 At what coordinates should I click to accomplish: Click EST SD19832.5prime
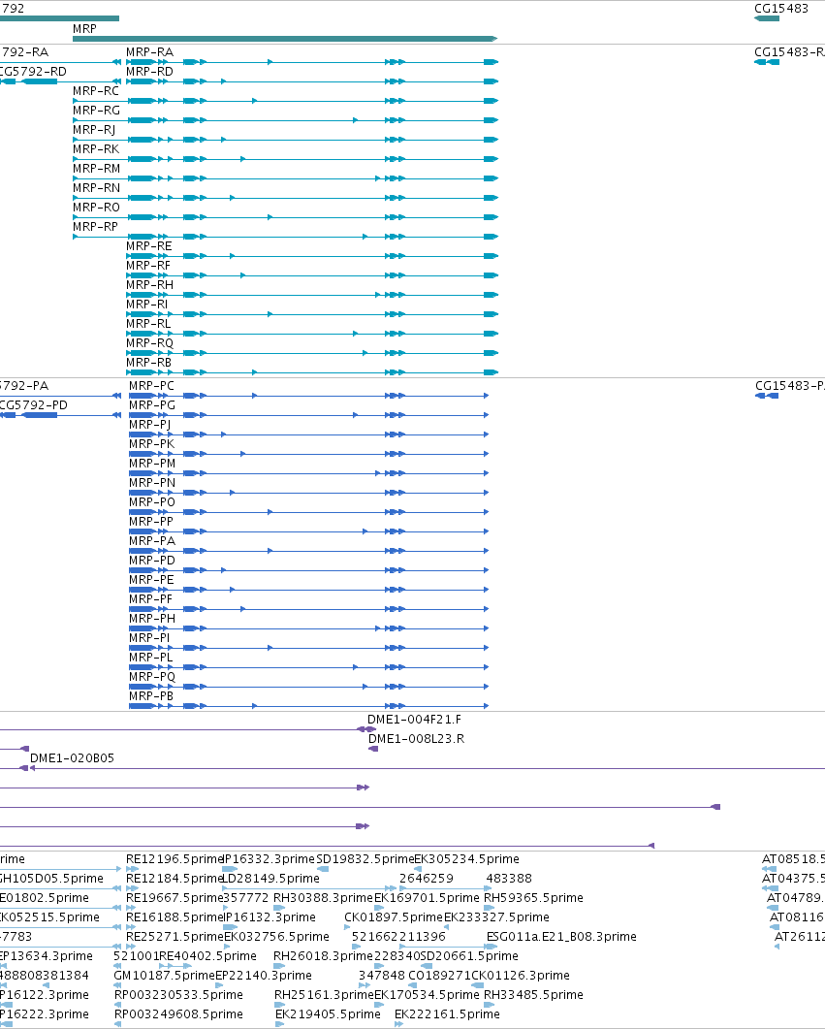365,859
